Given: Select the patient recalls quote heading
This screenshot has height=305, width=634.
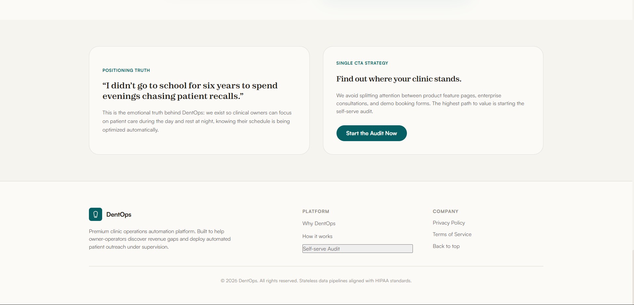Looking at the screenshot, I should click(x=190, y=91).
